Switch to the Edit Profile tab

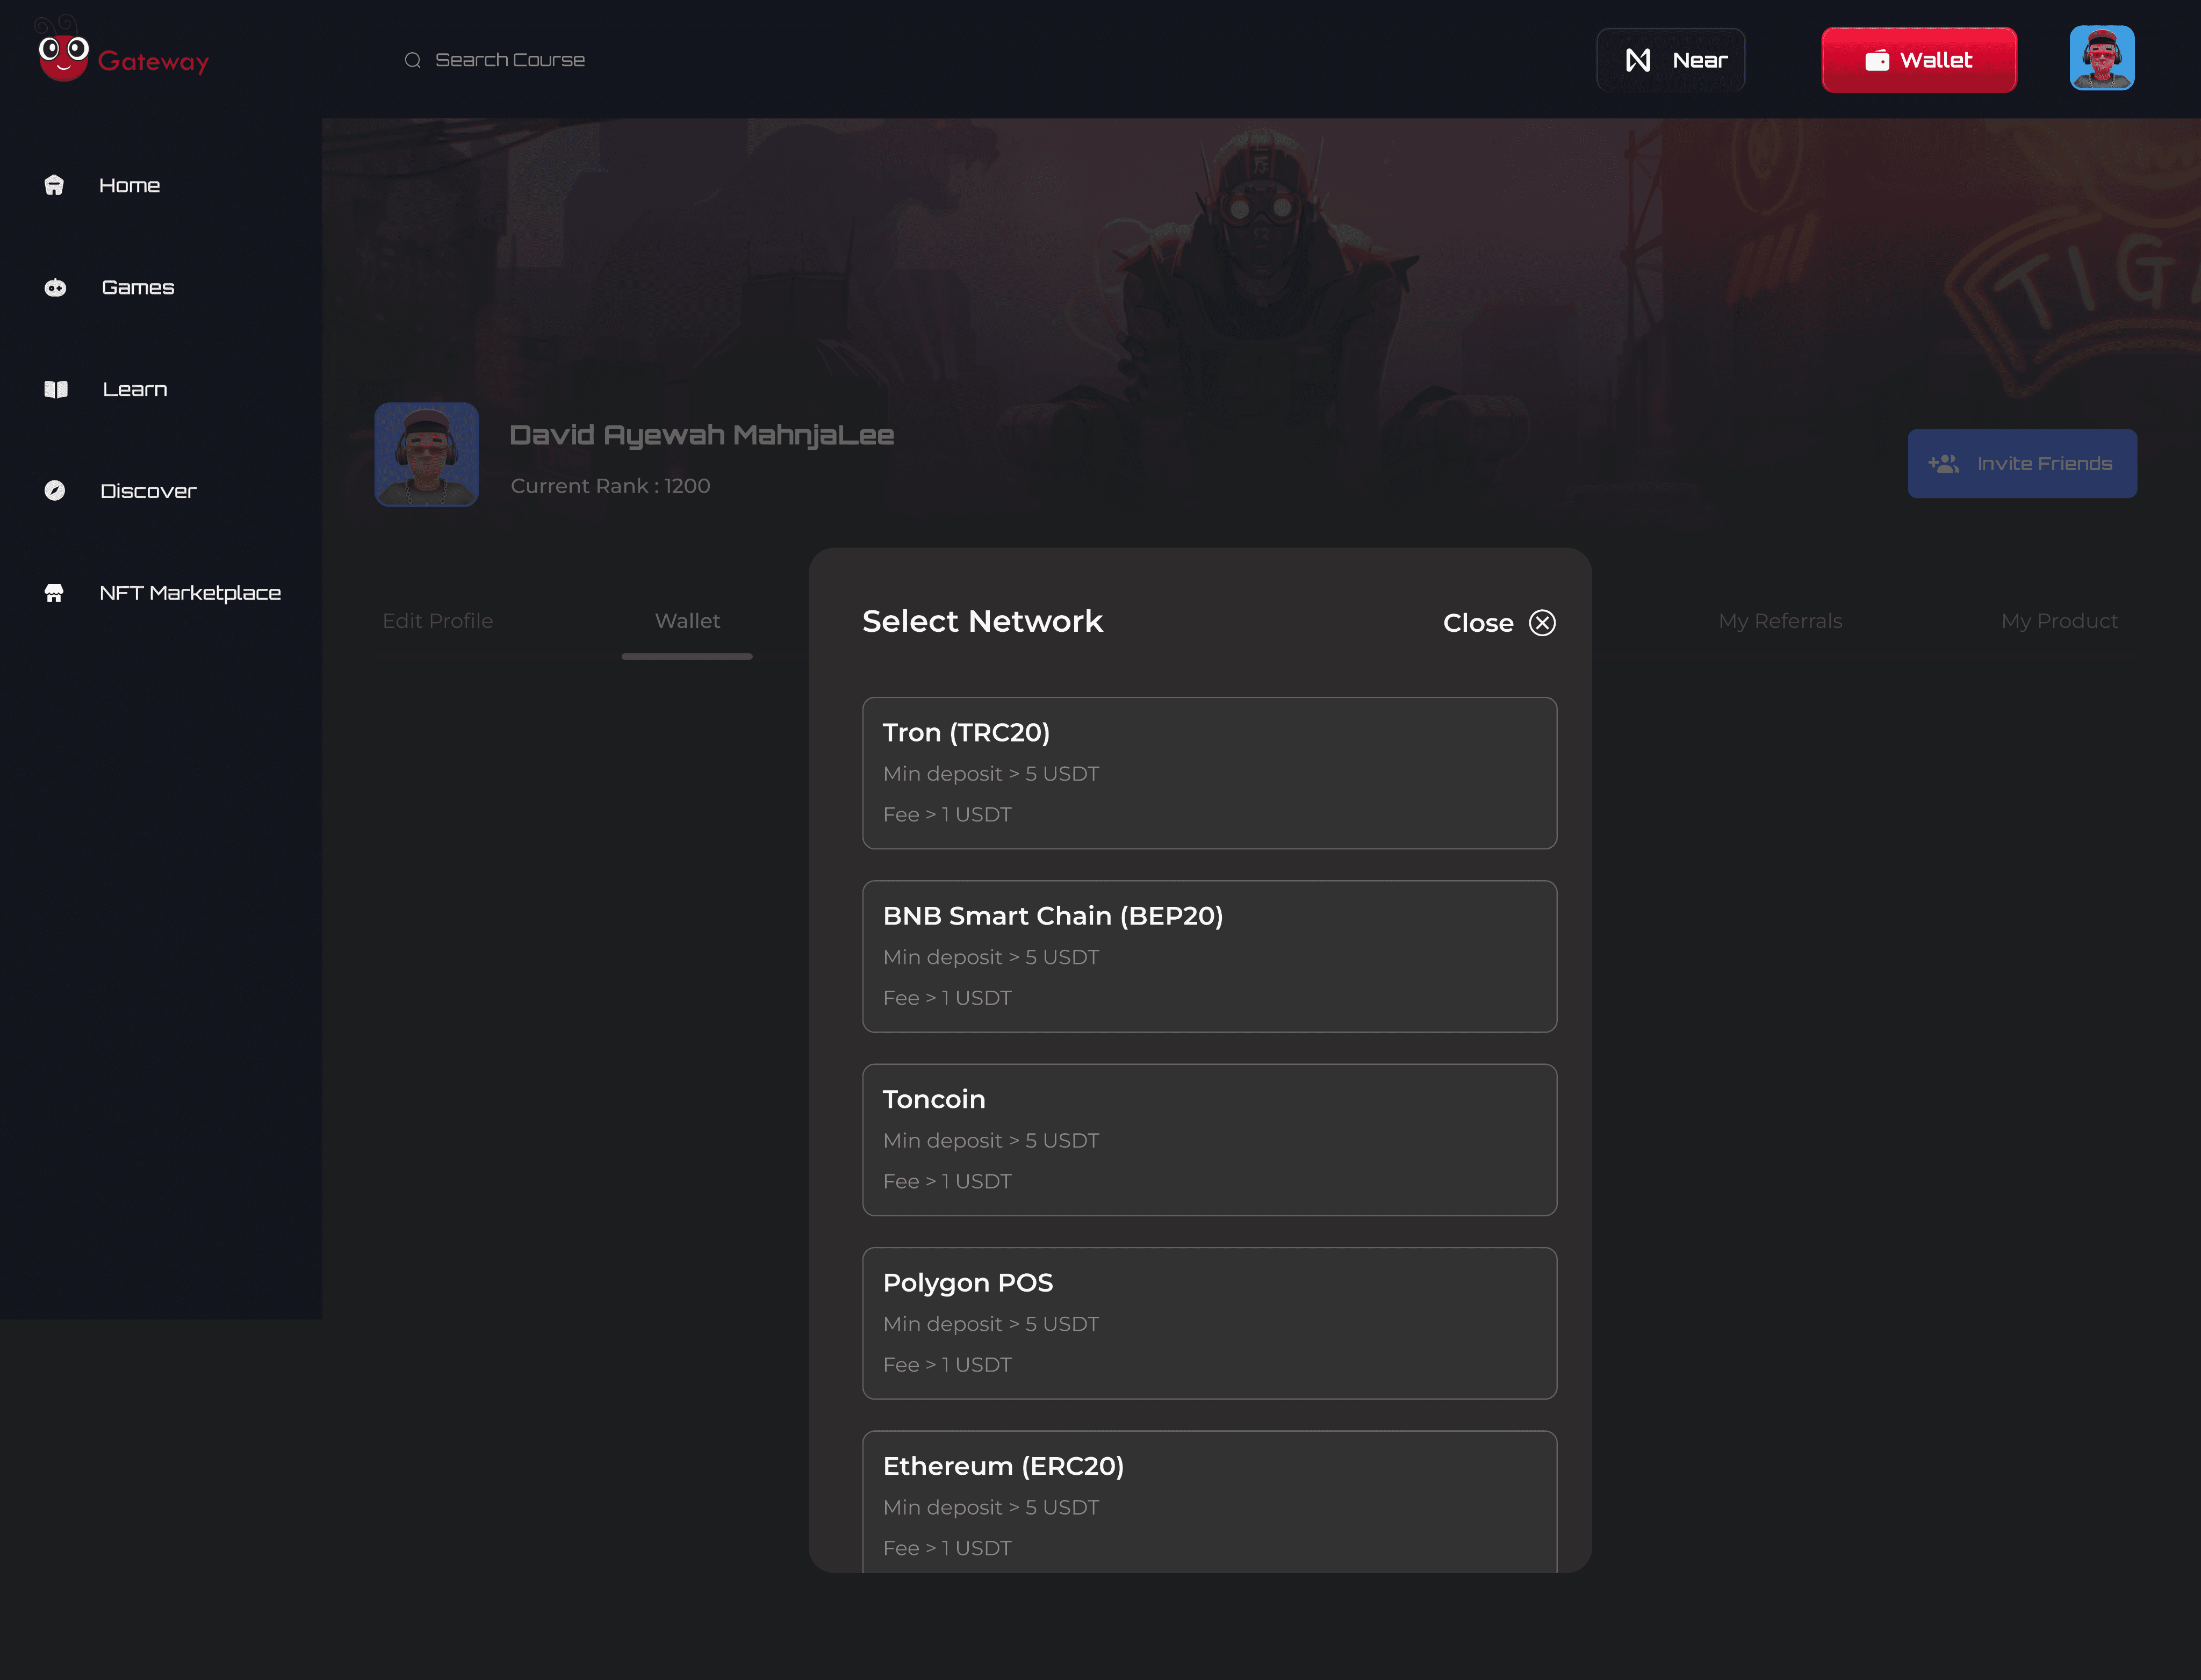coord(437,621)
